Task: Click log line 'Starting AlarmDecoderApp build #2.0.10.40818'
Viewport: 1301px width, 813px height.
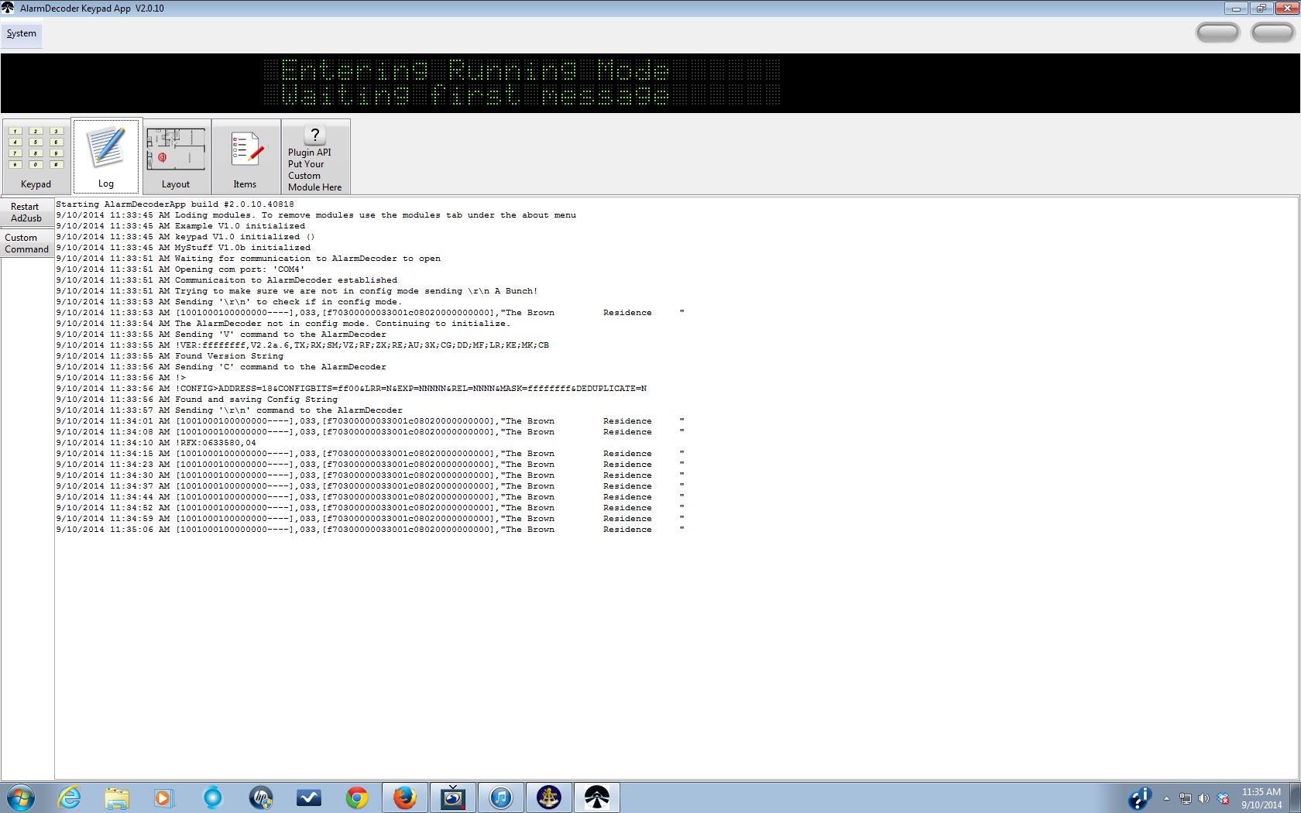Action: click(175, 204)
